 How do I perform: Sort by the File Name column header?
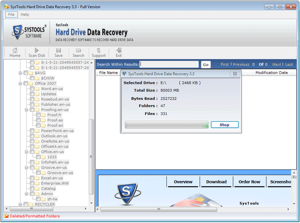(x=108, y=73)
